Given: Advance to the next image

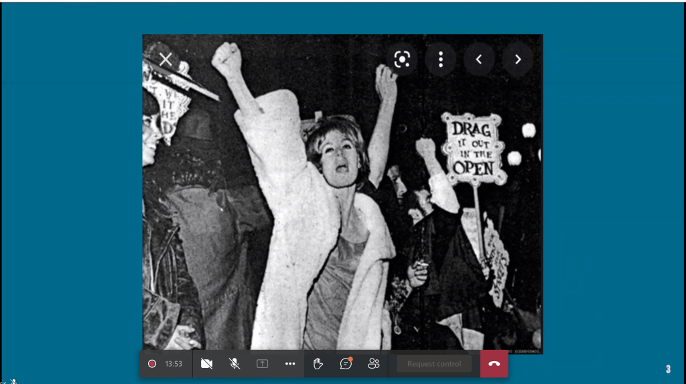Looking at the screenshot, I should pos(517,60).
